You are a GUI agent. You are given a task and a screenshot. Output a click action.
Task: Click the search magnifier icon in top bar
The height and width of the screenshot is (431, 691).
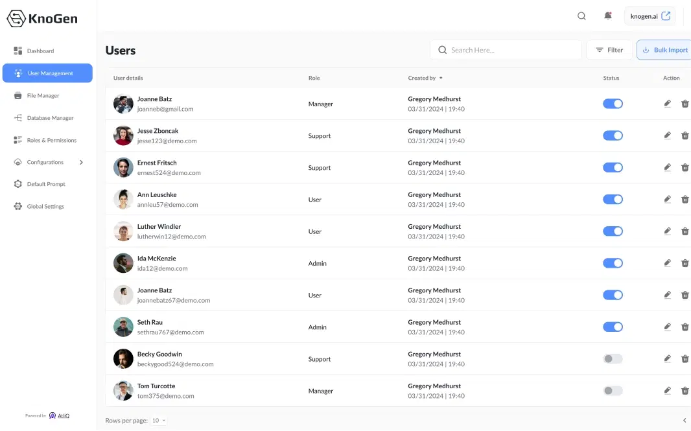(x=581, y=16)
